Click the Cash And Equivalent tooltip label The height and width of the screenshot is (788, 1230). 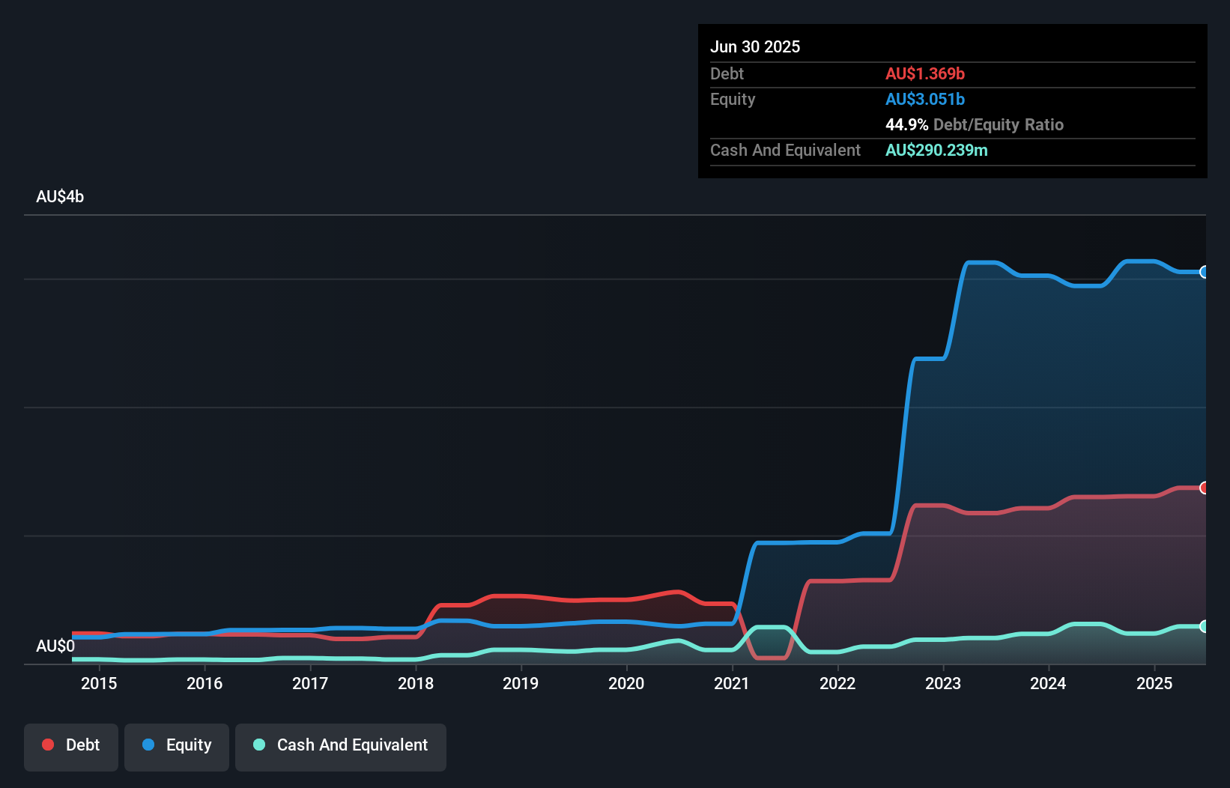click(x=785, y=150)
